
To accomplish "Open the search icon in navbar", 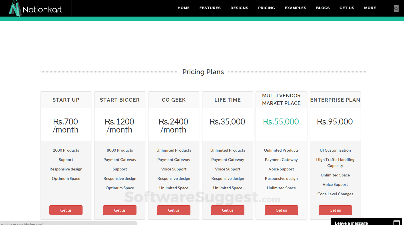I will [396, 9].
